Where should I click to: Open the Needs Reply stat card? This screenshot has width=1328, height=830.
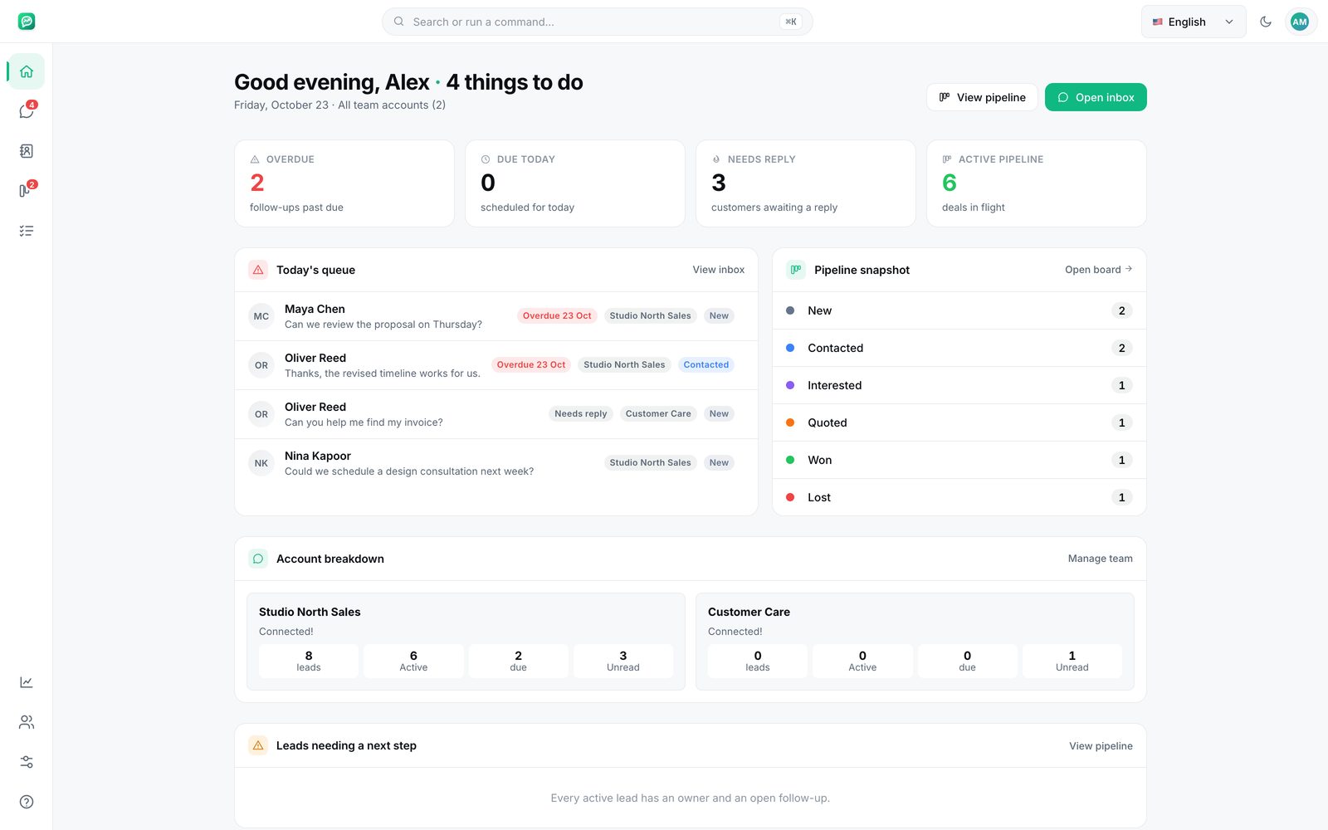806,183
